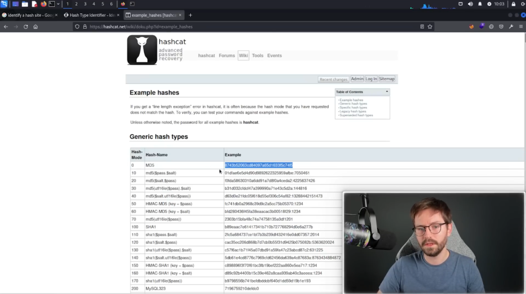The image size is (526, 294).
Task: Click the Hash-Mode 100 cell
Action: (137, 227)
